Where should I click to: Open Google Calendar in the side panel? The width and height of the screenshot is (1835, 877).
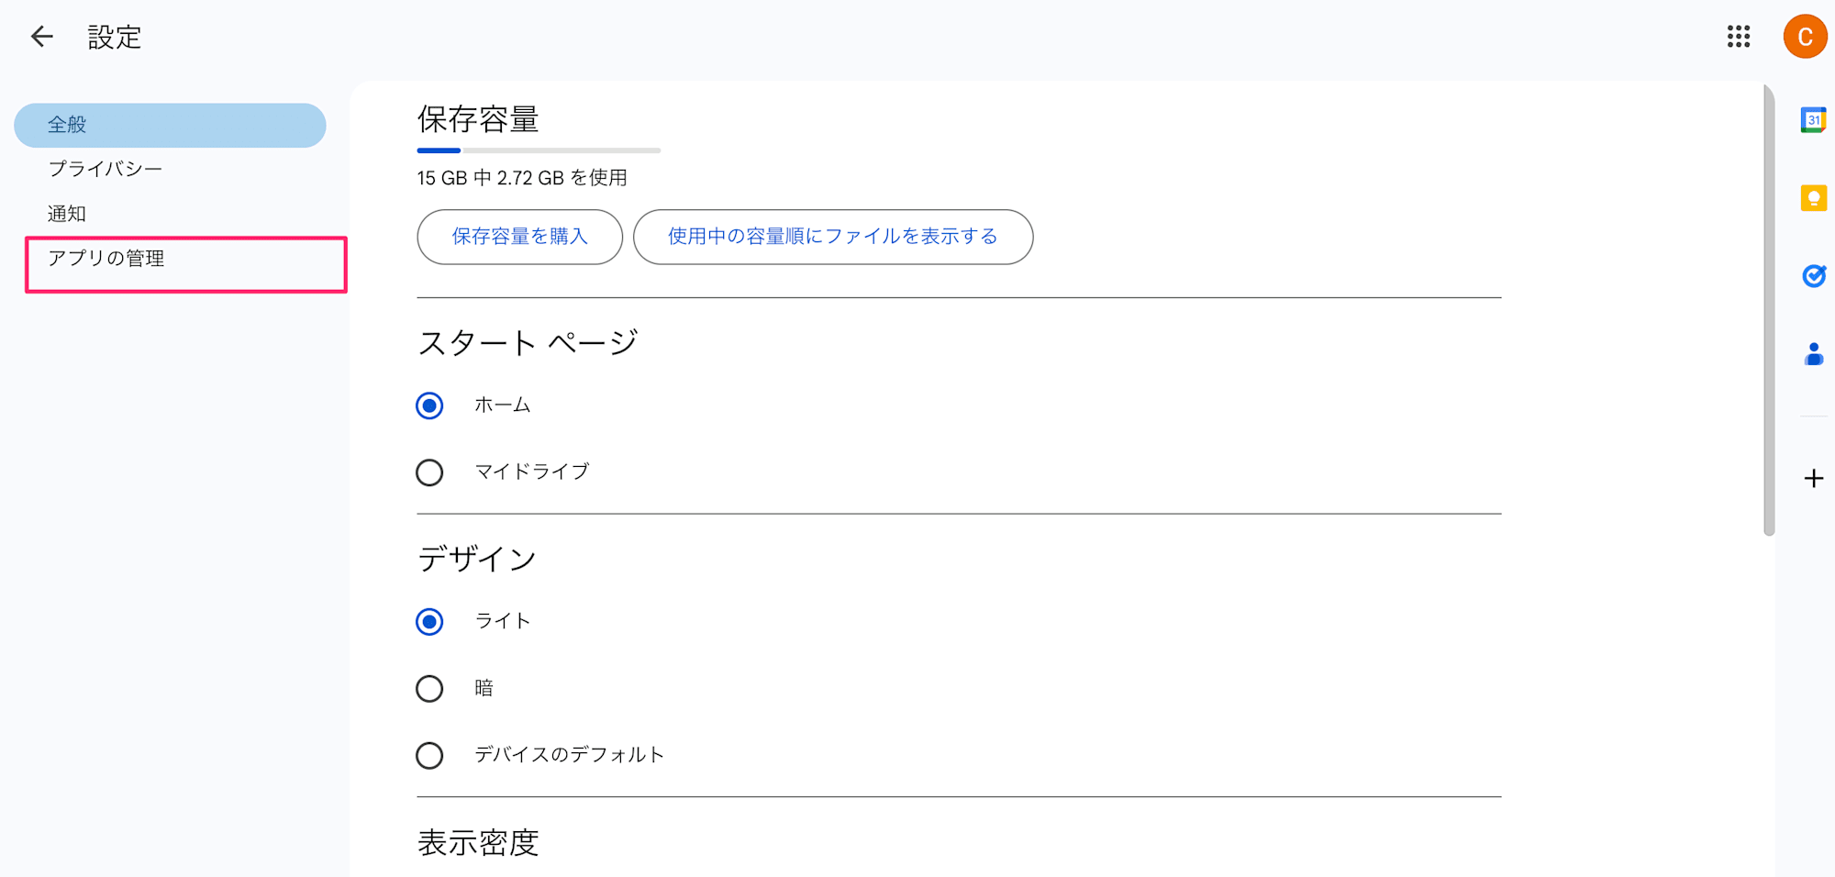click(1814, 120)
